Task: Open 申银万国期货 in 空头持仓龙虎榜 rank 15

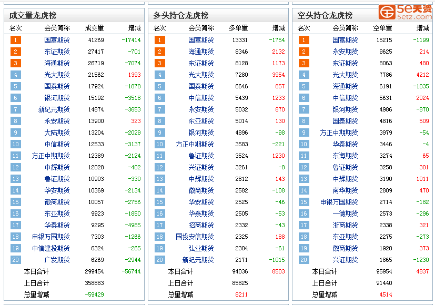Action: 339,202
